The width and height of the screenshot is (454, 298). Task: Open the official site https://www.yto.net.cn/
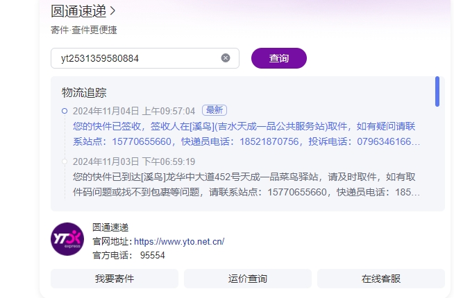tap(179, 241)
